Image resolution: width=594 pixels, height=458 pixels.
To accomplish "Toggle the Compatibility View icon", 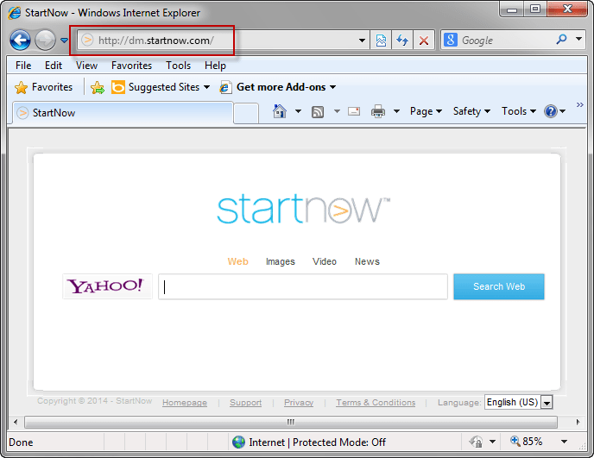I will 381,41.
